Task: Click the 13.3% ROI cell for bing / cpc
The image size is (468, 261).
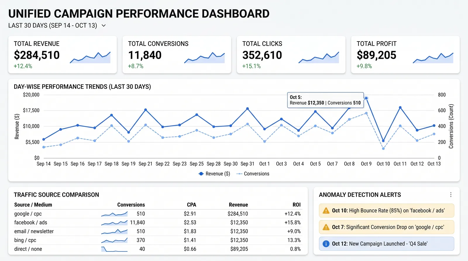Action: [294, 240]
